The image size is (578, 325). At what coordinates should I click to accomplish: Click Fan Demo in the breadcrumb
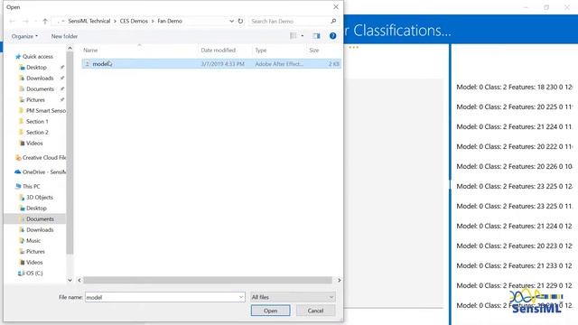(170, 21)
